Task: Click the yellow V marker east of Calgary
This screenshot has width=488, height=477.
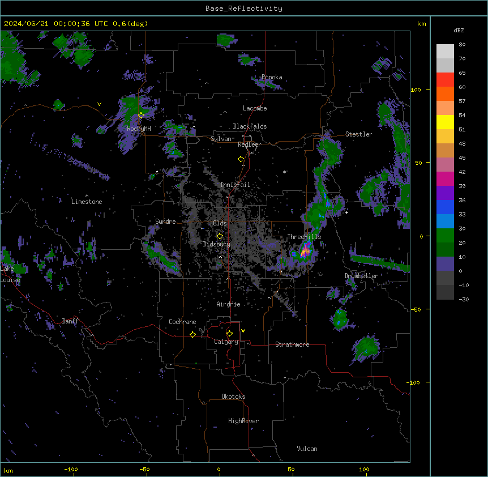Action: pyautogui.click(x=243, y=331)
